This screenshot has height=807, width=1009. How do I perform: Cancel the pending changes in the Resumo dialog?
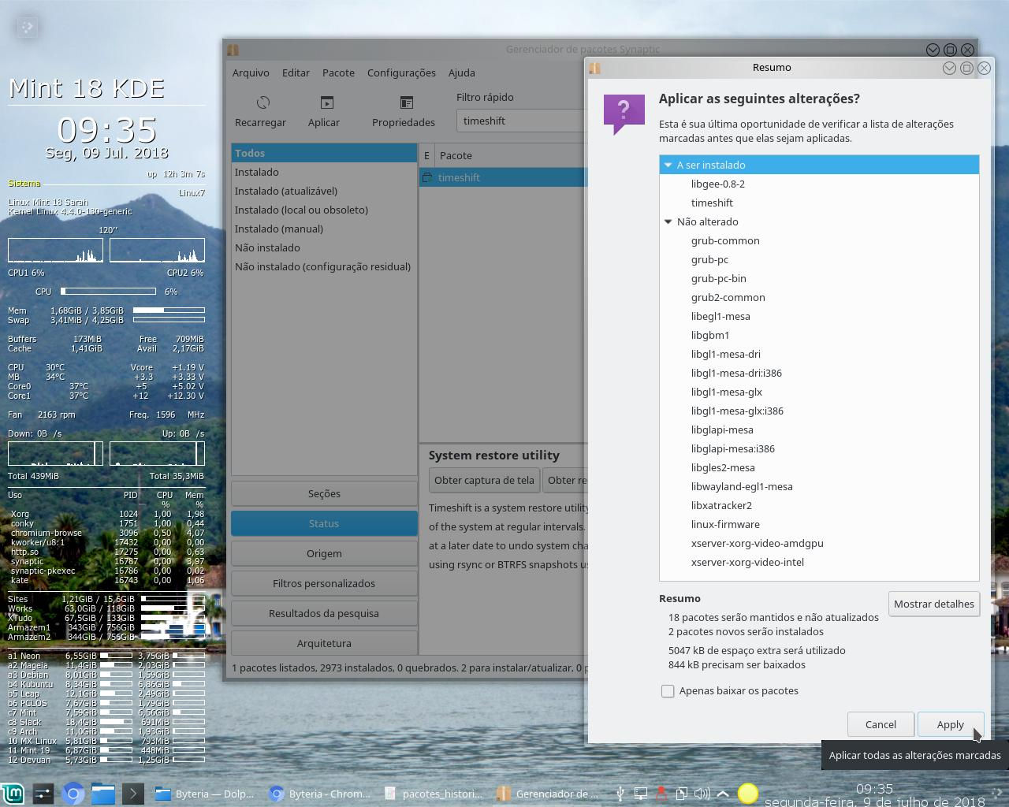(881, 724)
